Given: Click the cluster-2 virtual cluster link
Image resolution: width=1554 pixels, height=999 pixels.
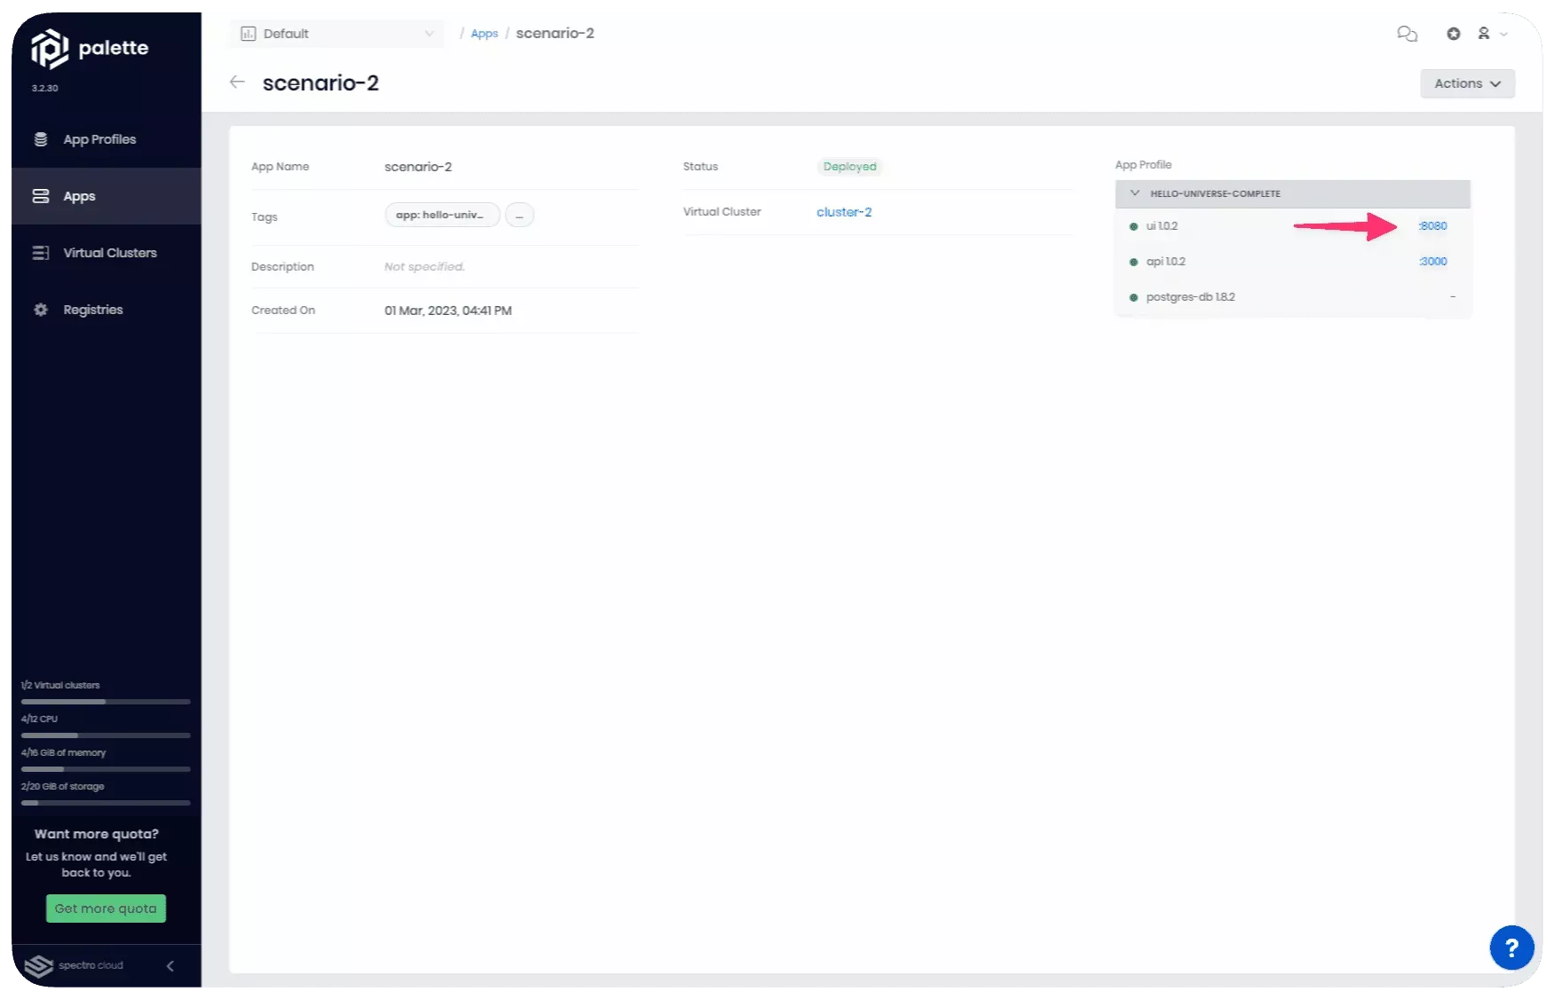Looking at the screenshot, I should (x=844, y=212).
